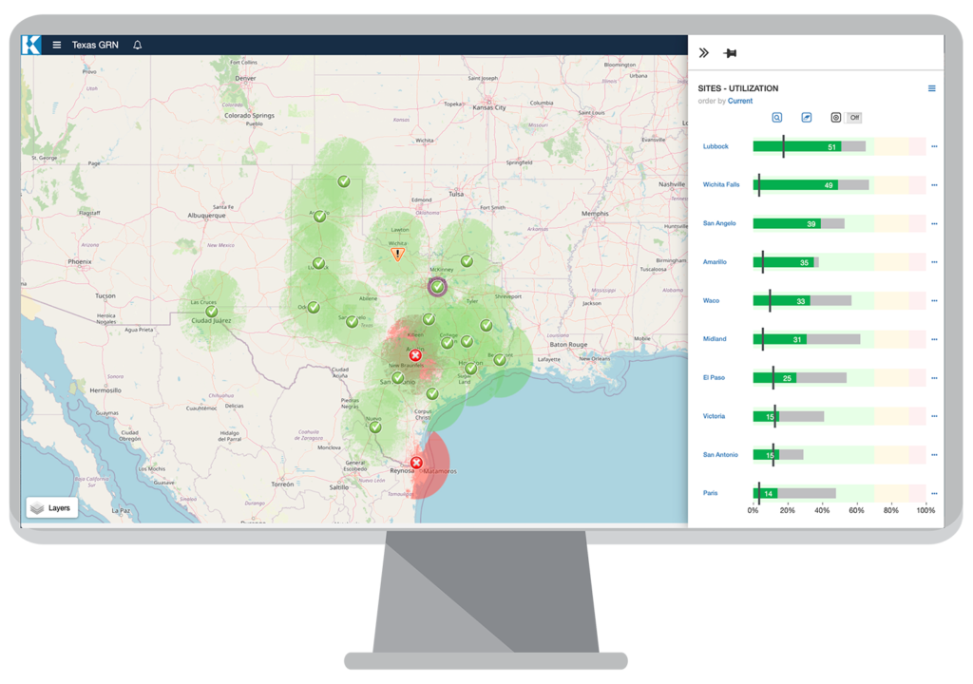Click the red X marker near Matamoros

(416, 463)
